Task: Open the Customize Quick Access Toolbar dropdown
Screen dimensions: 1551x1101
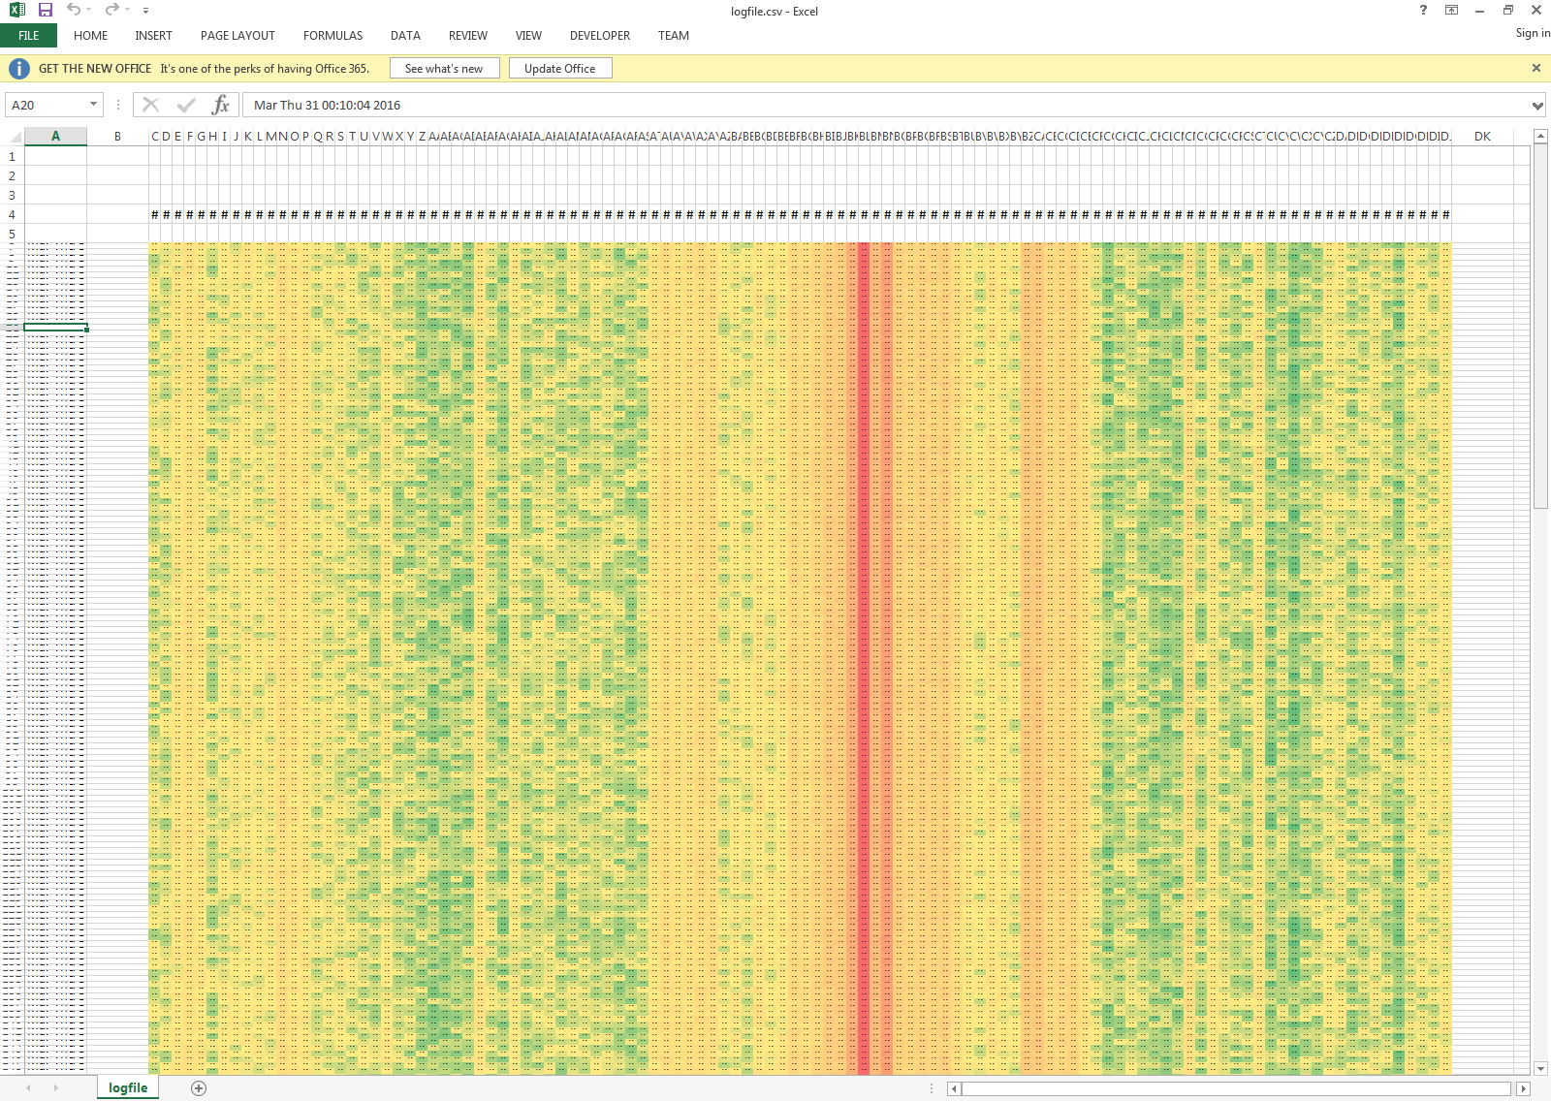Action: pos(145,11)
